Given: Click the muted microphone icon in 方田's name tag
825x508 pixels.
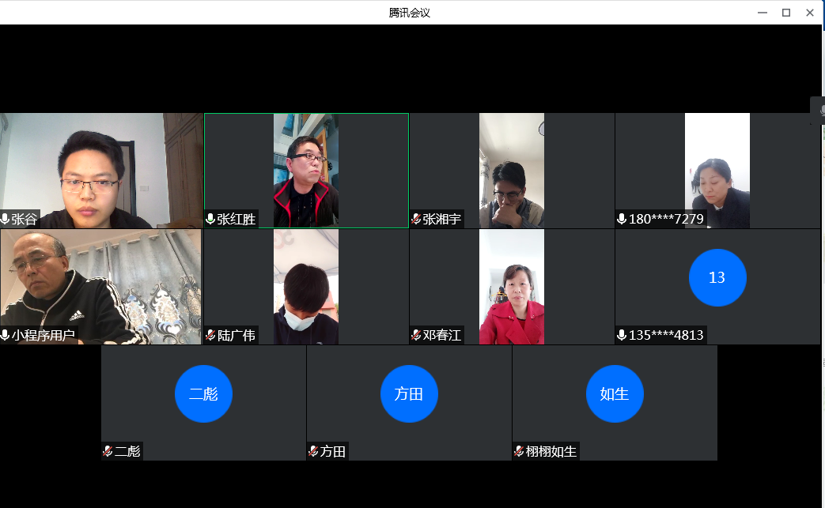Looking at the screenshot, I should pyautogui.click(x=313, y=451).
